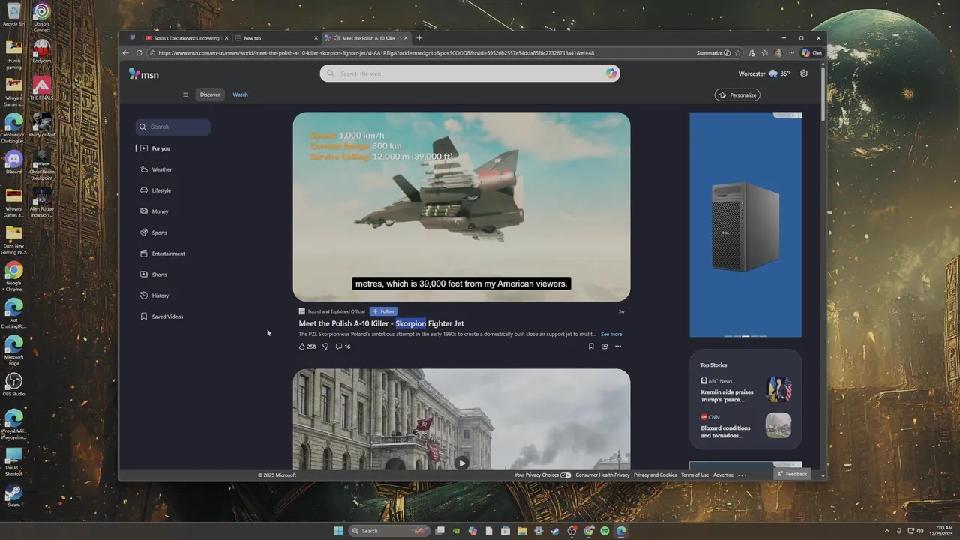The image size is (960, 540).
Task: Follow Found and Explained Official
Action: (383, 311)
